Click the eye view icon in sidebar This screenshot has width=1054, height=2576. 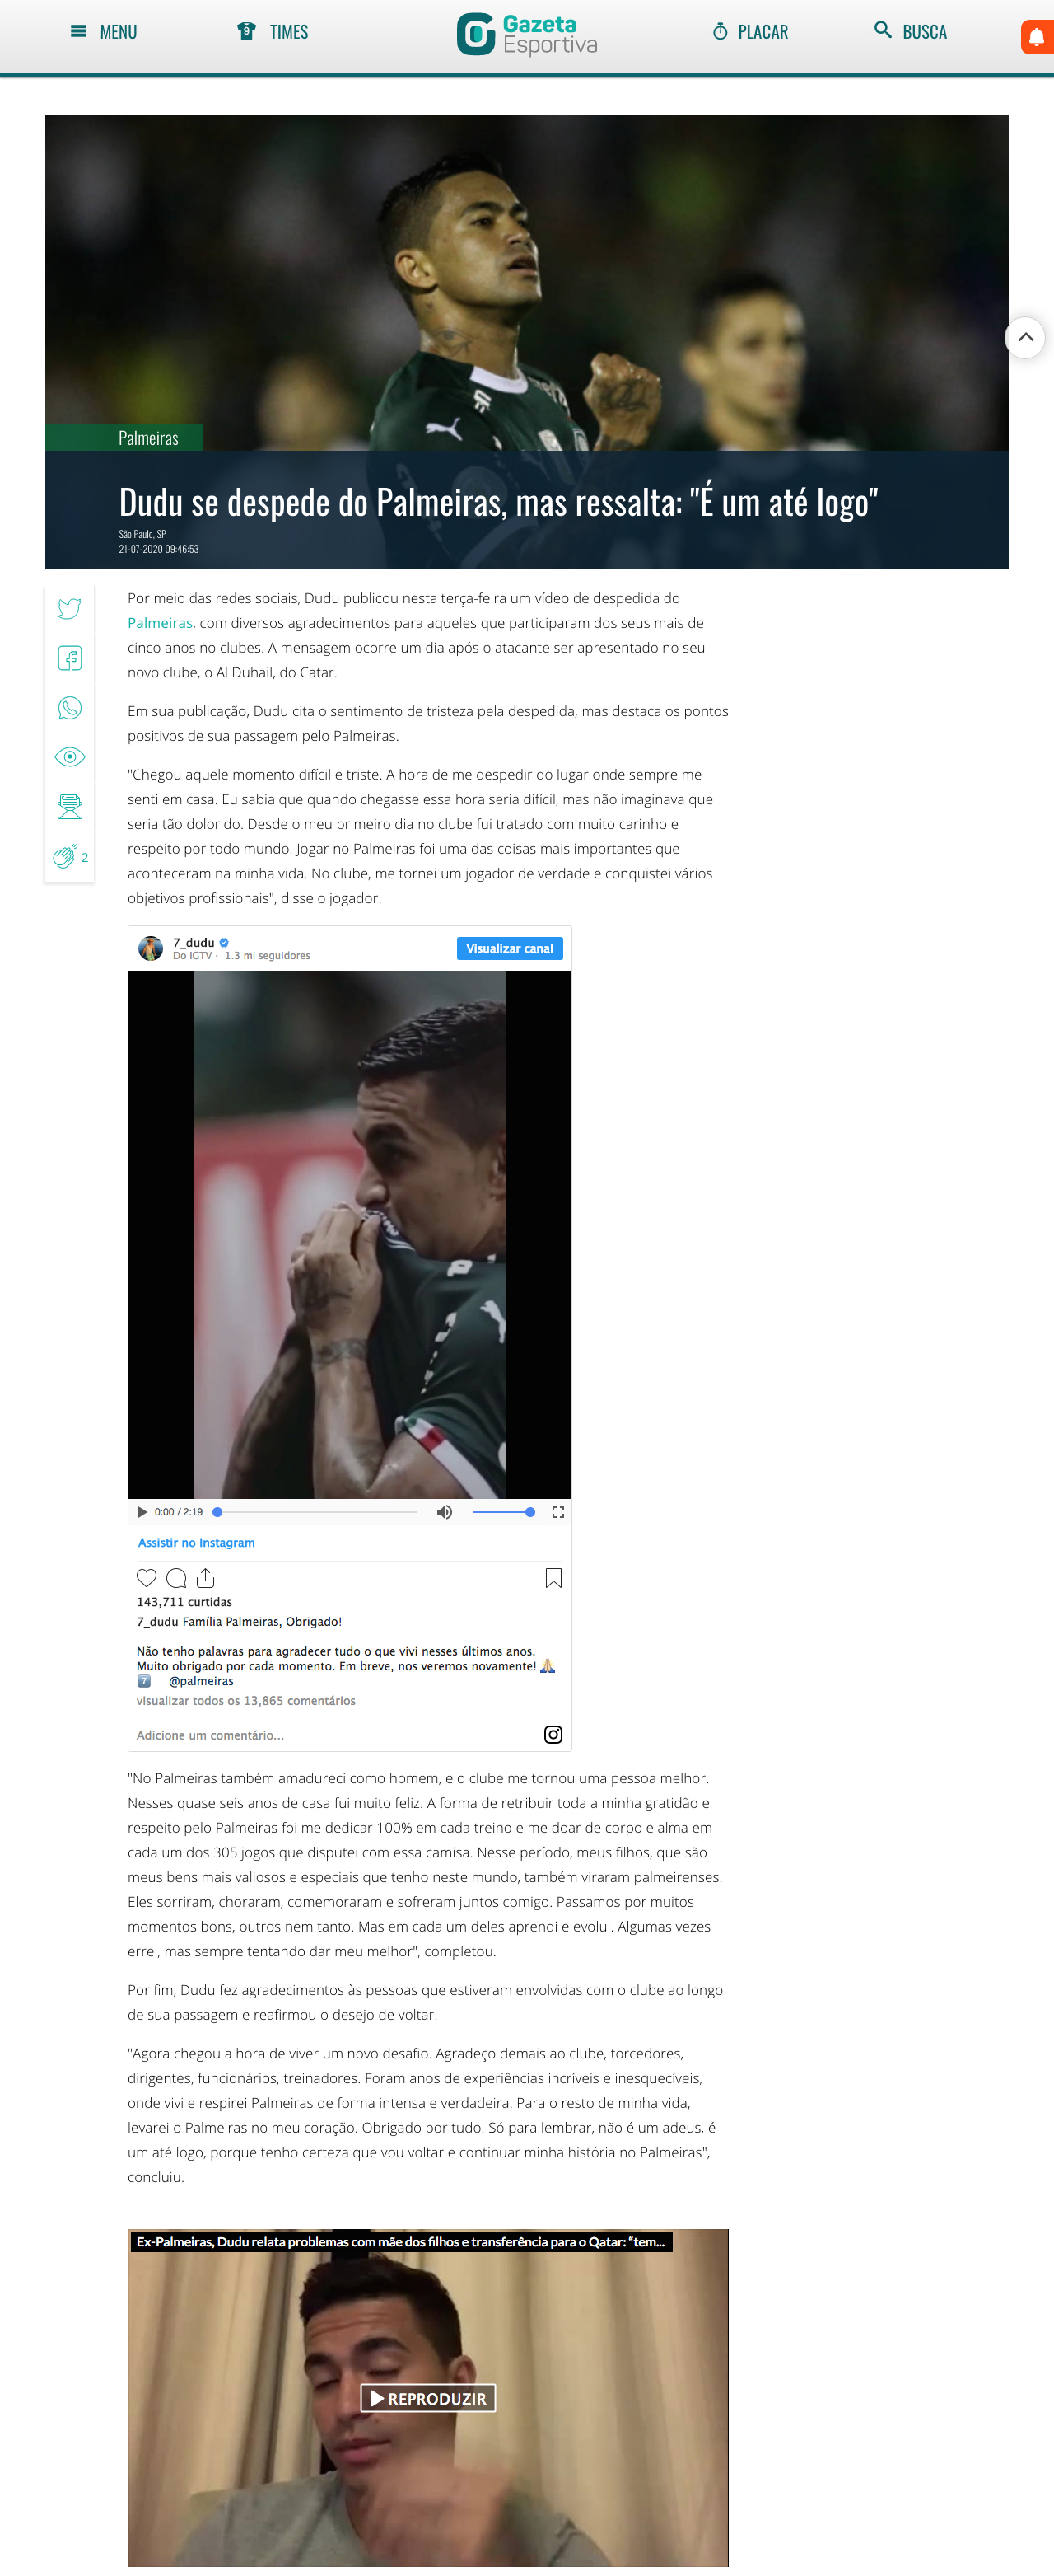click(x=69, y=757)
